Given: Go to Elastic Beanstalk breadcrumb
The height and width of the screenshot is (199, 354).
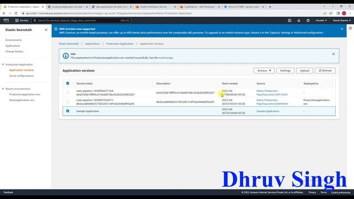Looking at the screenshot, I should pos(69,44).
